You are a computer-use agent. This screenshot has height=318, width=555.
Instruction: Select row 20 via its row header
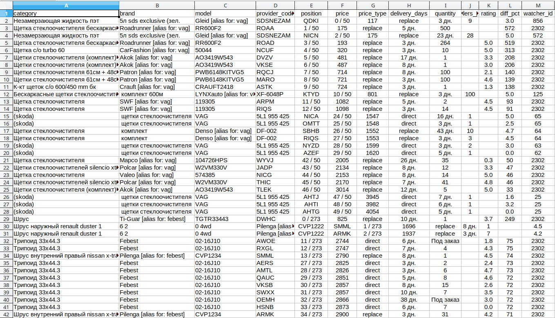pyautogui.click(x=6, y=153)
